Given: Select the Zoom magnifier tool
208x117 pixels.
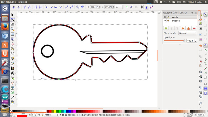Looking at the screenshot, I should 12,29.
